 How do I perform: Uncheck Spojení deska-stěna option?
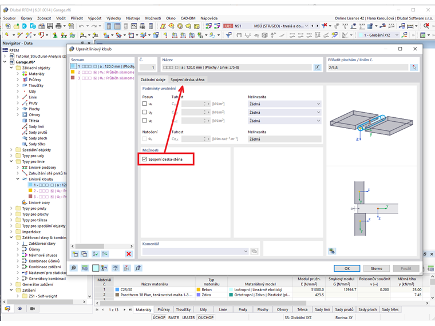[144, 159]
